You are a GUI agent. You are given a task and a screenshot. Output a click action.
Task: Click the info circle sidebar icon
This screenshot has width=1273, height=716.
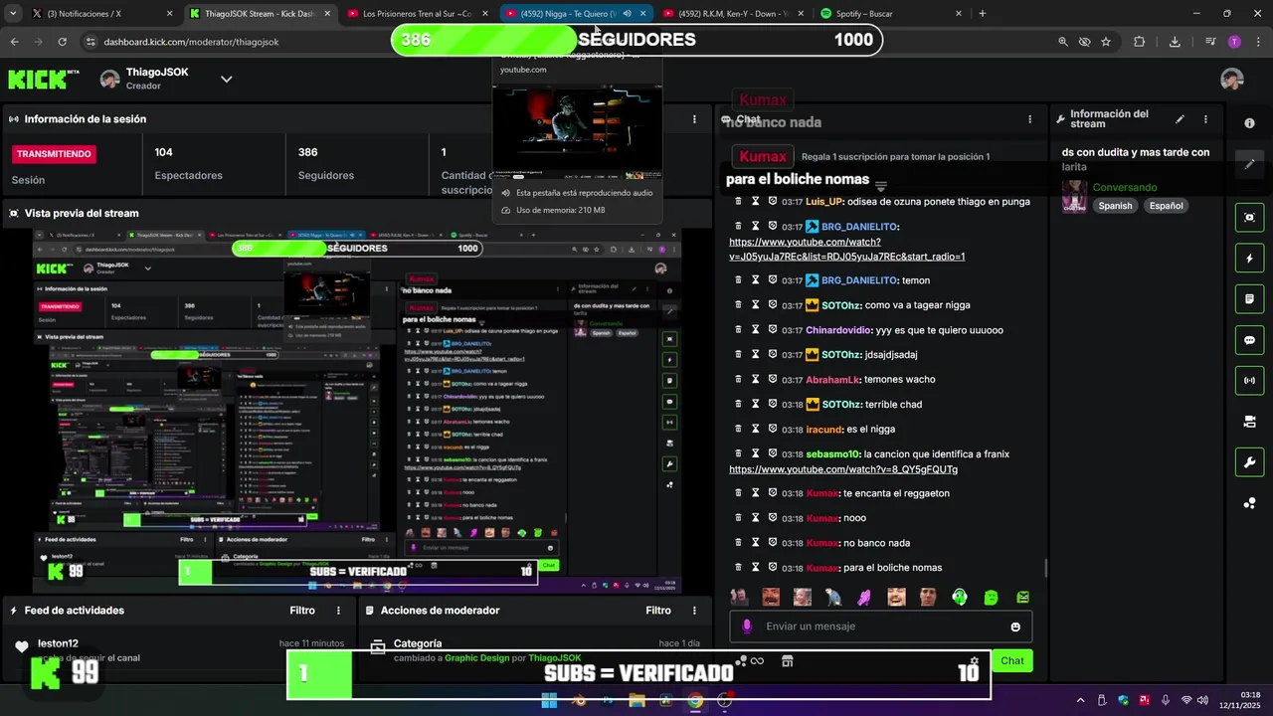point(1249,123)
